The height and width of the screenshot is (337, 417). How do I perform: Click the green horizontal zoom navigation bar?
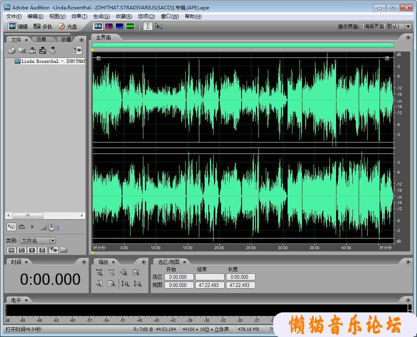click(x=243, y=45)
